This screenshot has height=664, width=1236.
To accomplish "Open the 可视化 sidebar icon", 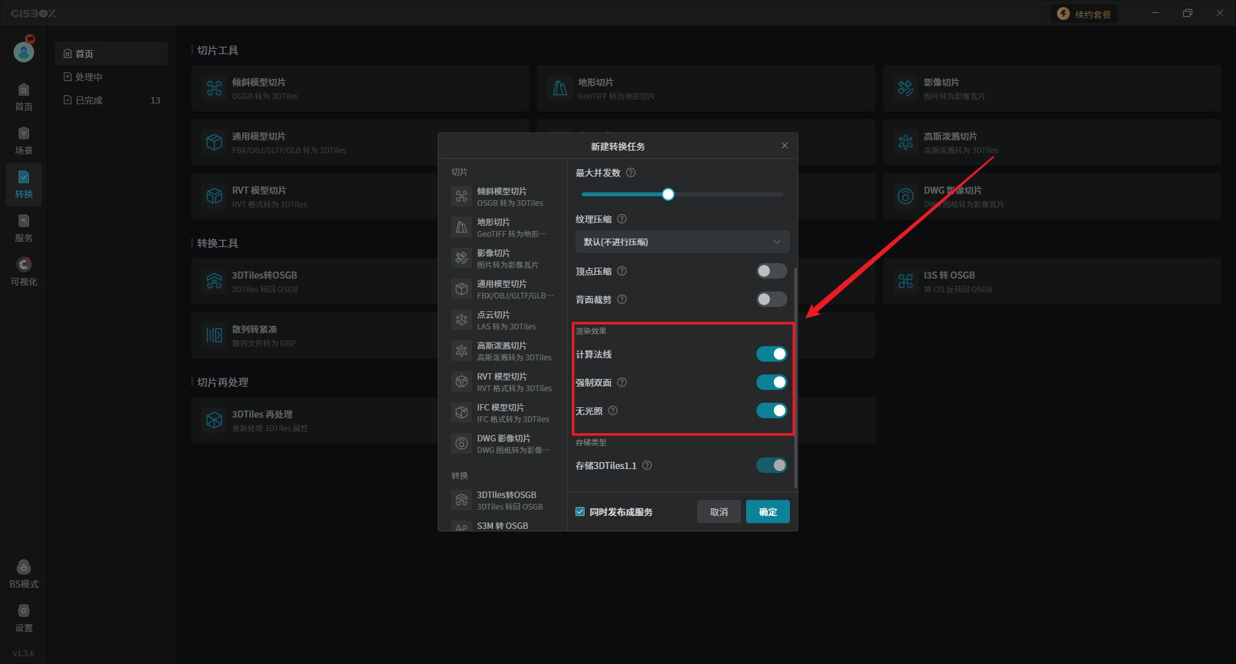I will coord(24,272).
